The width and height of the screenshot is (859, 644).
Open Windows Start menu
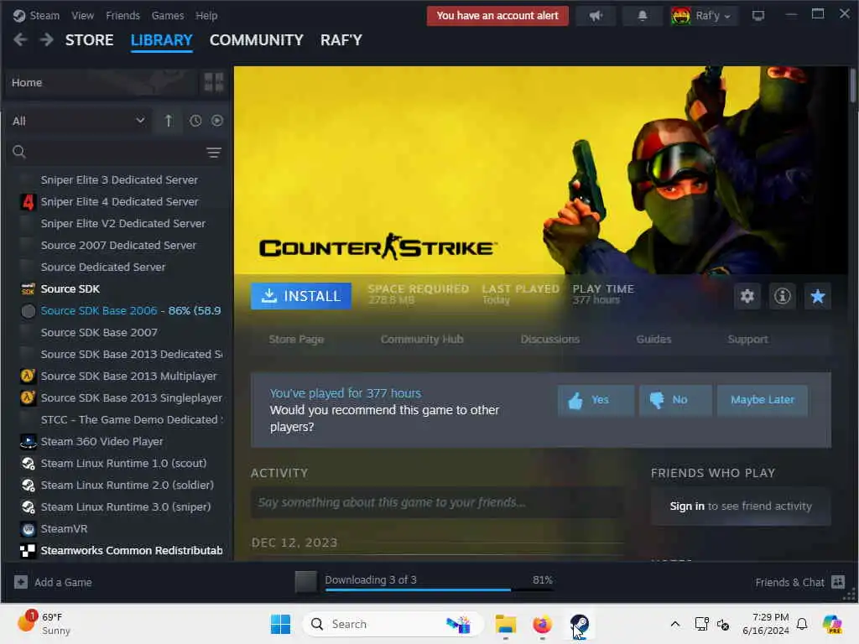click(x=280, y=624)
